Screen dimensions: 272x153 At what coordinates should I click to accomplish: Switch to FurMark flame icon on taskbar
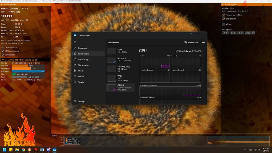(x=36, y=150)
